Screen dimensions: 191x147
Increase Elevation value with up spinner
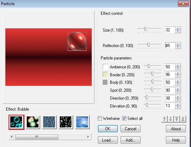click(178, 104)
